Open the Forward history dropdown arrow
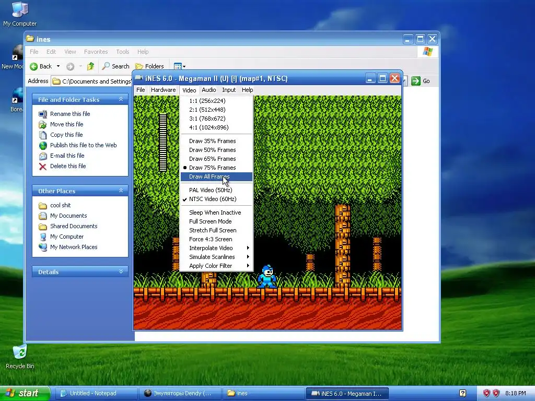Image resolution: width=535 pixels, height=401 pixels. 80,66
